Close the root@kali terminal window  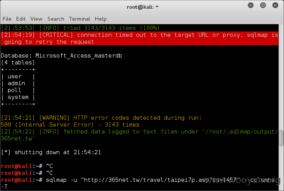pyautogui.click(x=275, y=5)
